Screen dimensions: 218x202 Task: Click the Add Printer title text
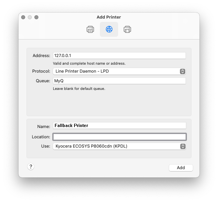(109, 17)
